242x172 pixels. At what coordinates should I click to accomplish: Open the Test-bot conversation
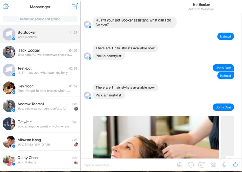pyautogui.click(x=40, y=70)
